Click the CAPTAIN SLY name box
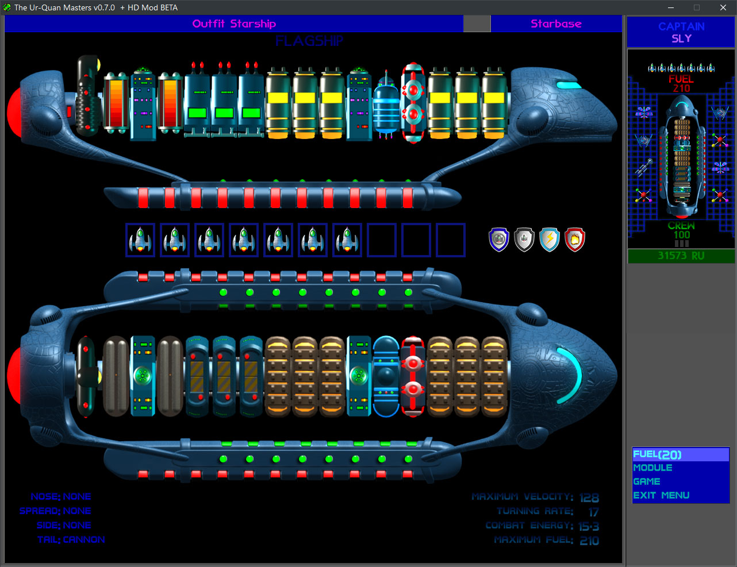 click(x=681, y=32)
